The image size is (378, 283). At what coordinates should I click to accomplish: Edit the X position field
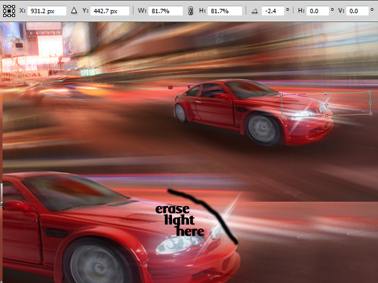point(47,11)
